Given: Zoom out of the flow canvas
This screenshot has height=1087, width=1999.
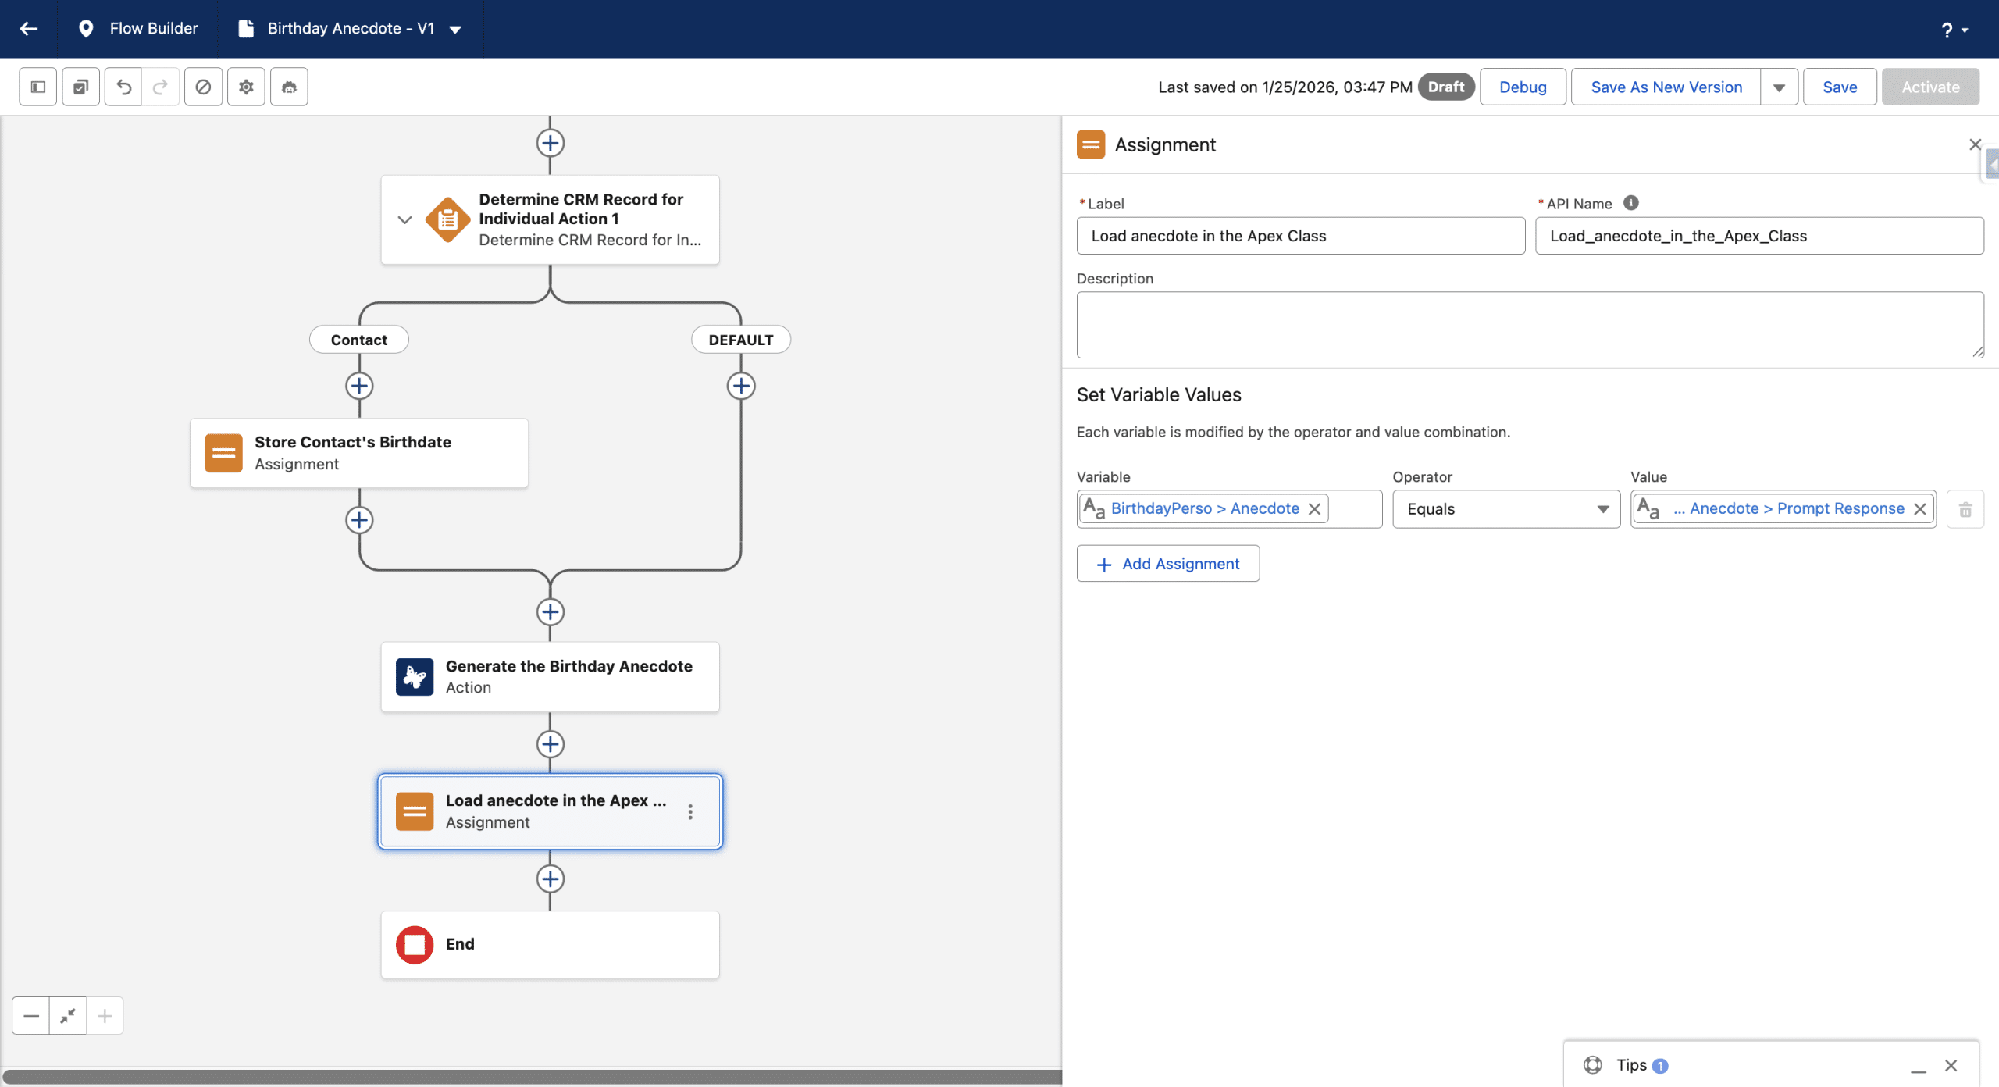Looking at the screenshot, I should pyautogui.click(x=31, y=1015).
